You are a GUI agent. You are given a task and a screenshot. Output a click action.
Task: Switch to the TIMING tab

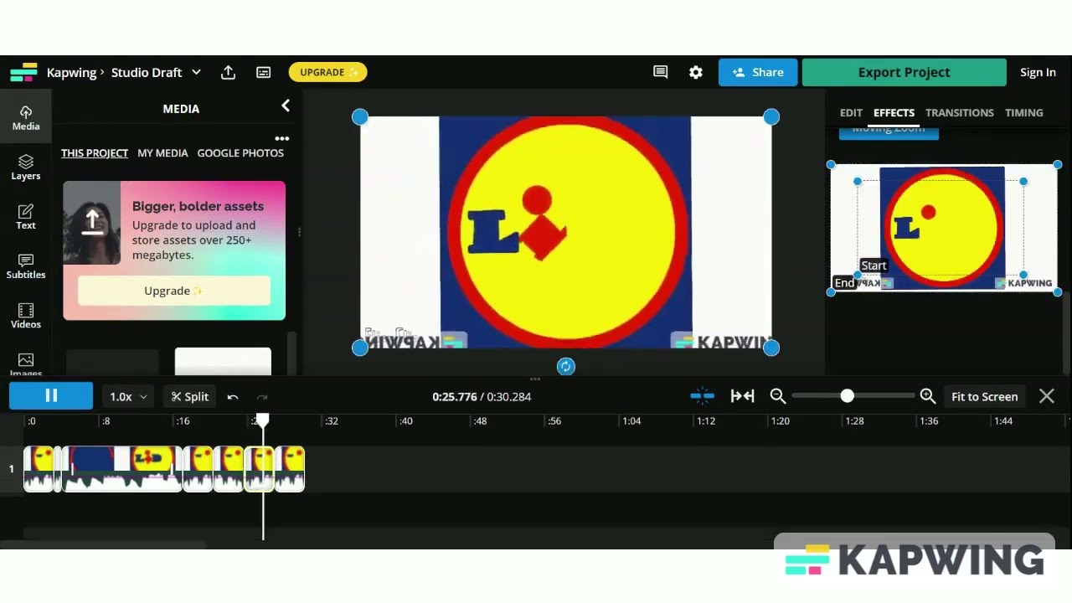point(1024,112)
